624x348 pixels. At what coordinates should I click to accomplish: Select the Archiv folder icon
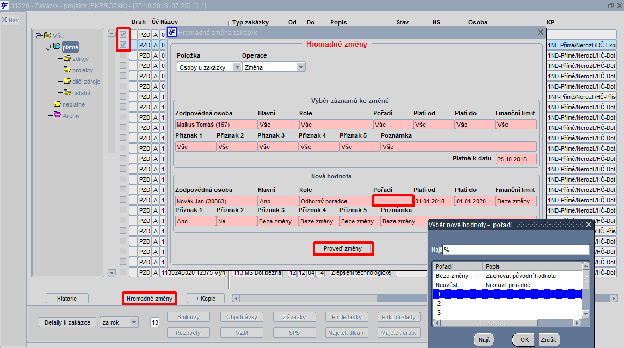57,115
